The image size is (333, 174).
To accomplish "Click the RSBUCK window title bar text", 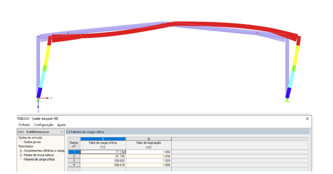I will pos(38,118).
